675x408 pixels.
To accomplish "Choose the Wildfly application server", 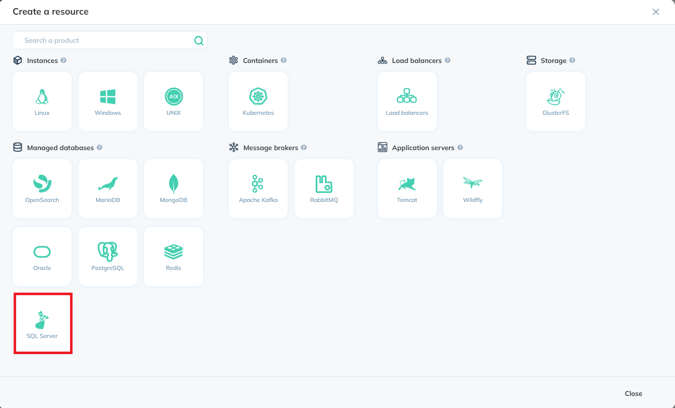I will 472,188.
